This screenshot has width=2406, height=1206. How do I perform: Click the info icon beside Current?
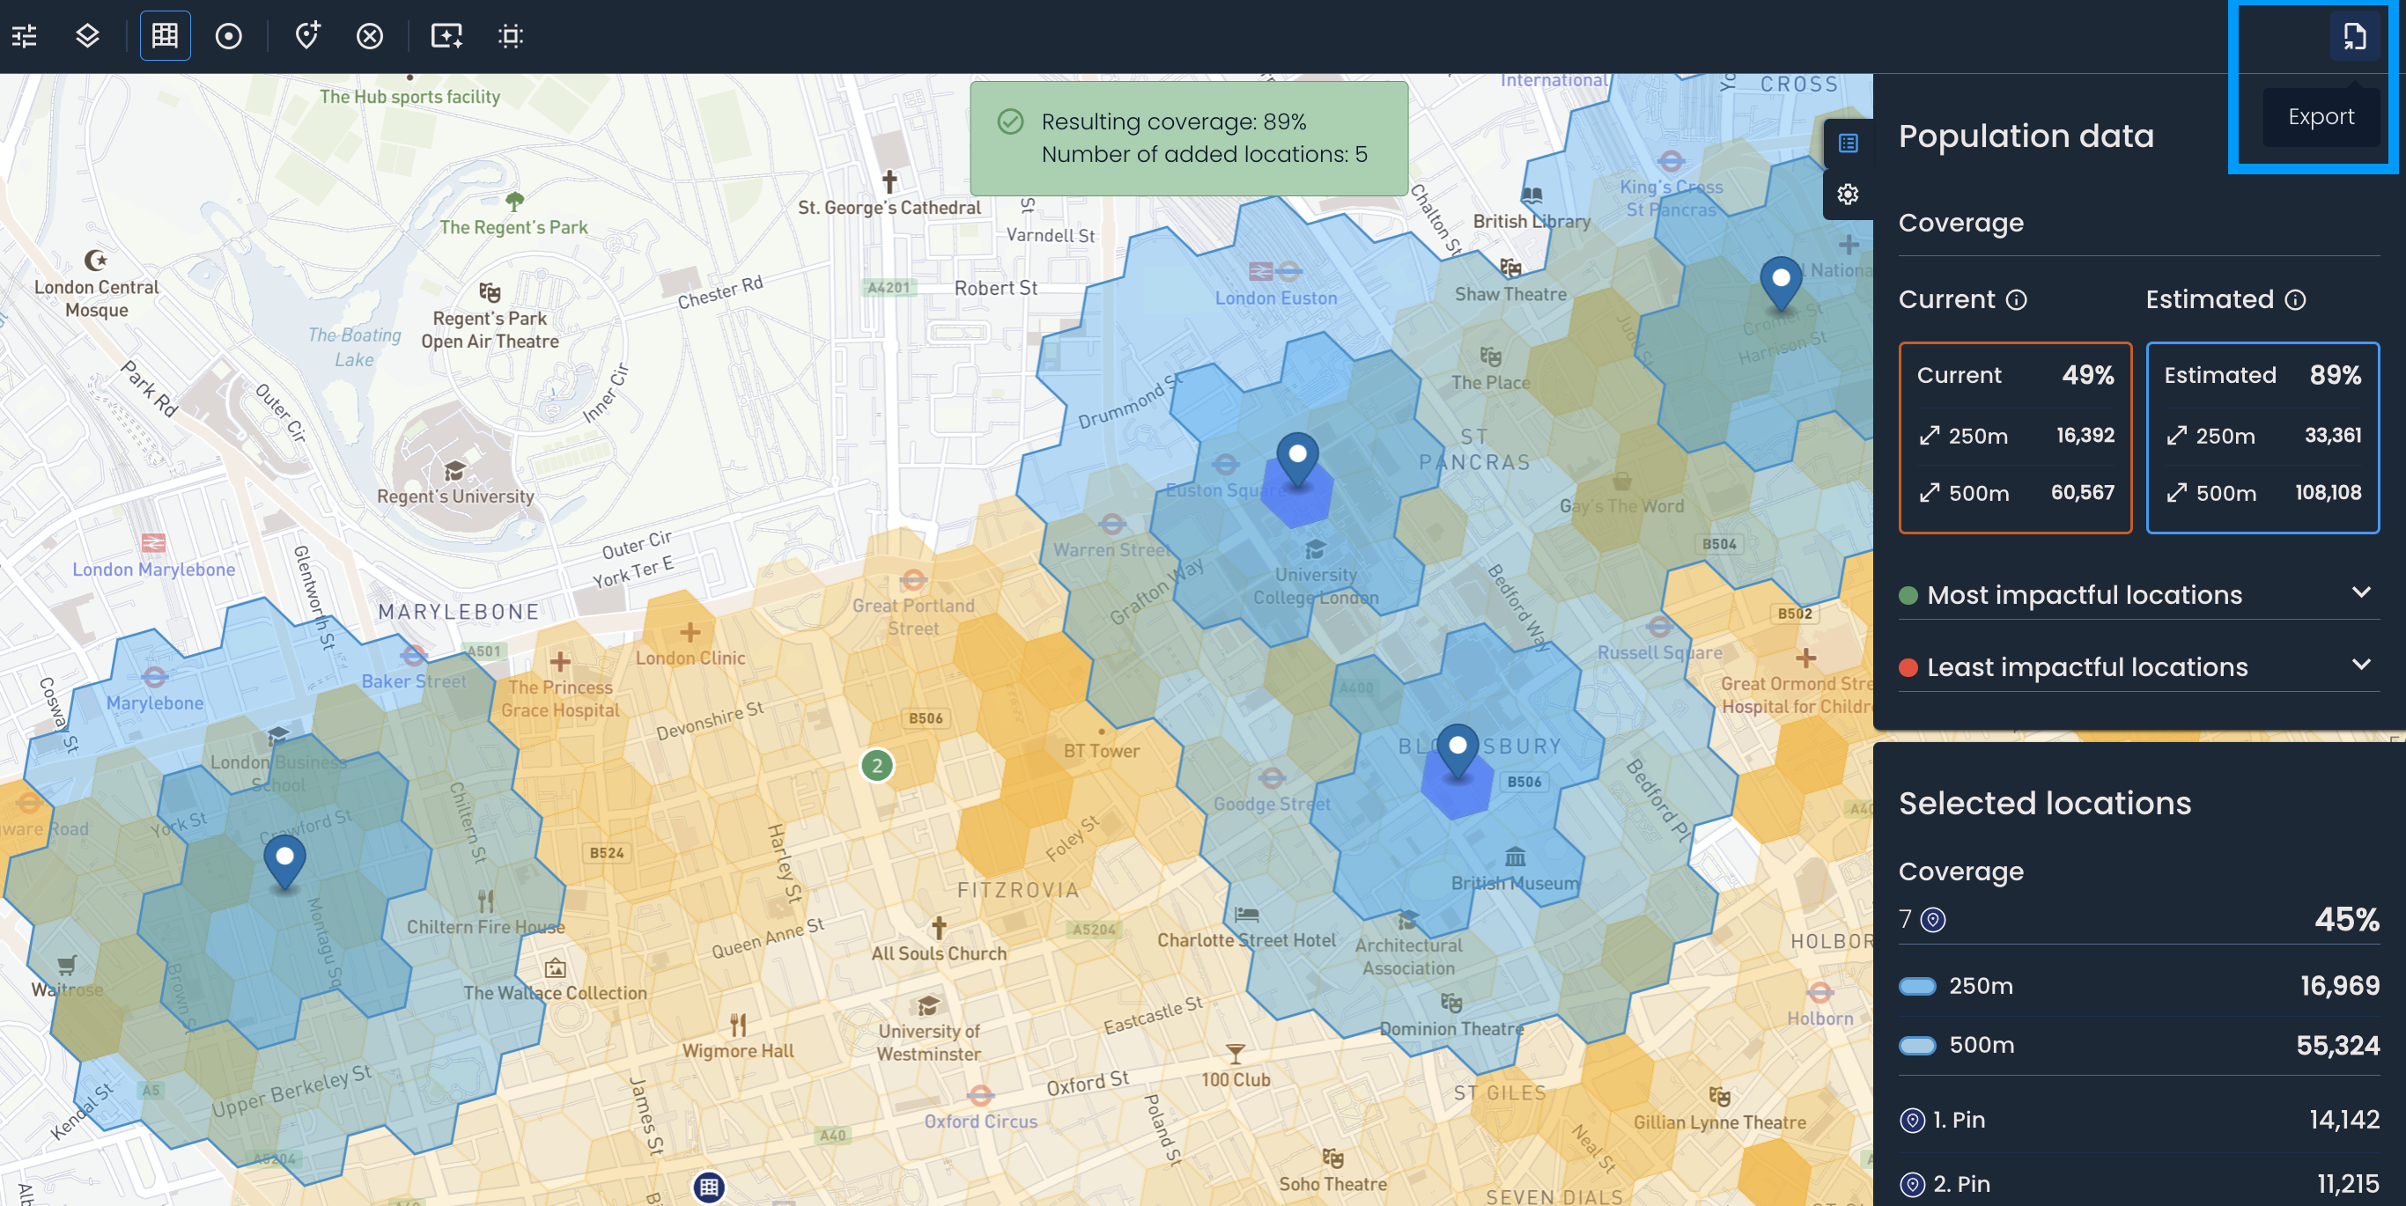2017,299
